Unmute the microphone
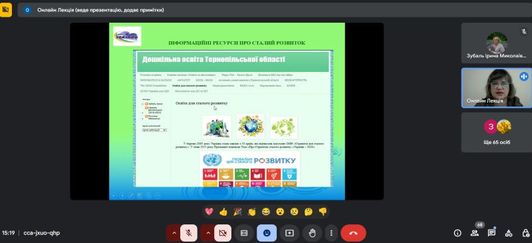 pyautogui.click(x=189, y=233)
